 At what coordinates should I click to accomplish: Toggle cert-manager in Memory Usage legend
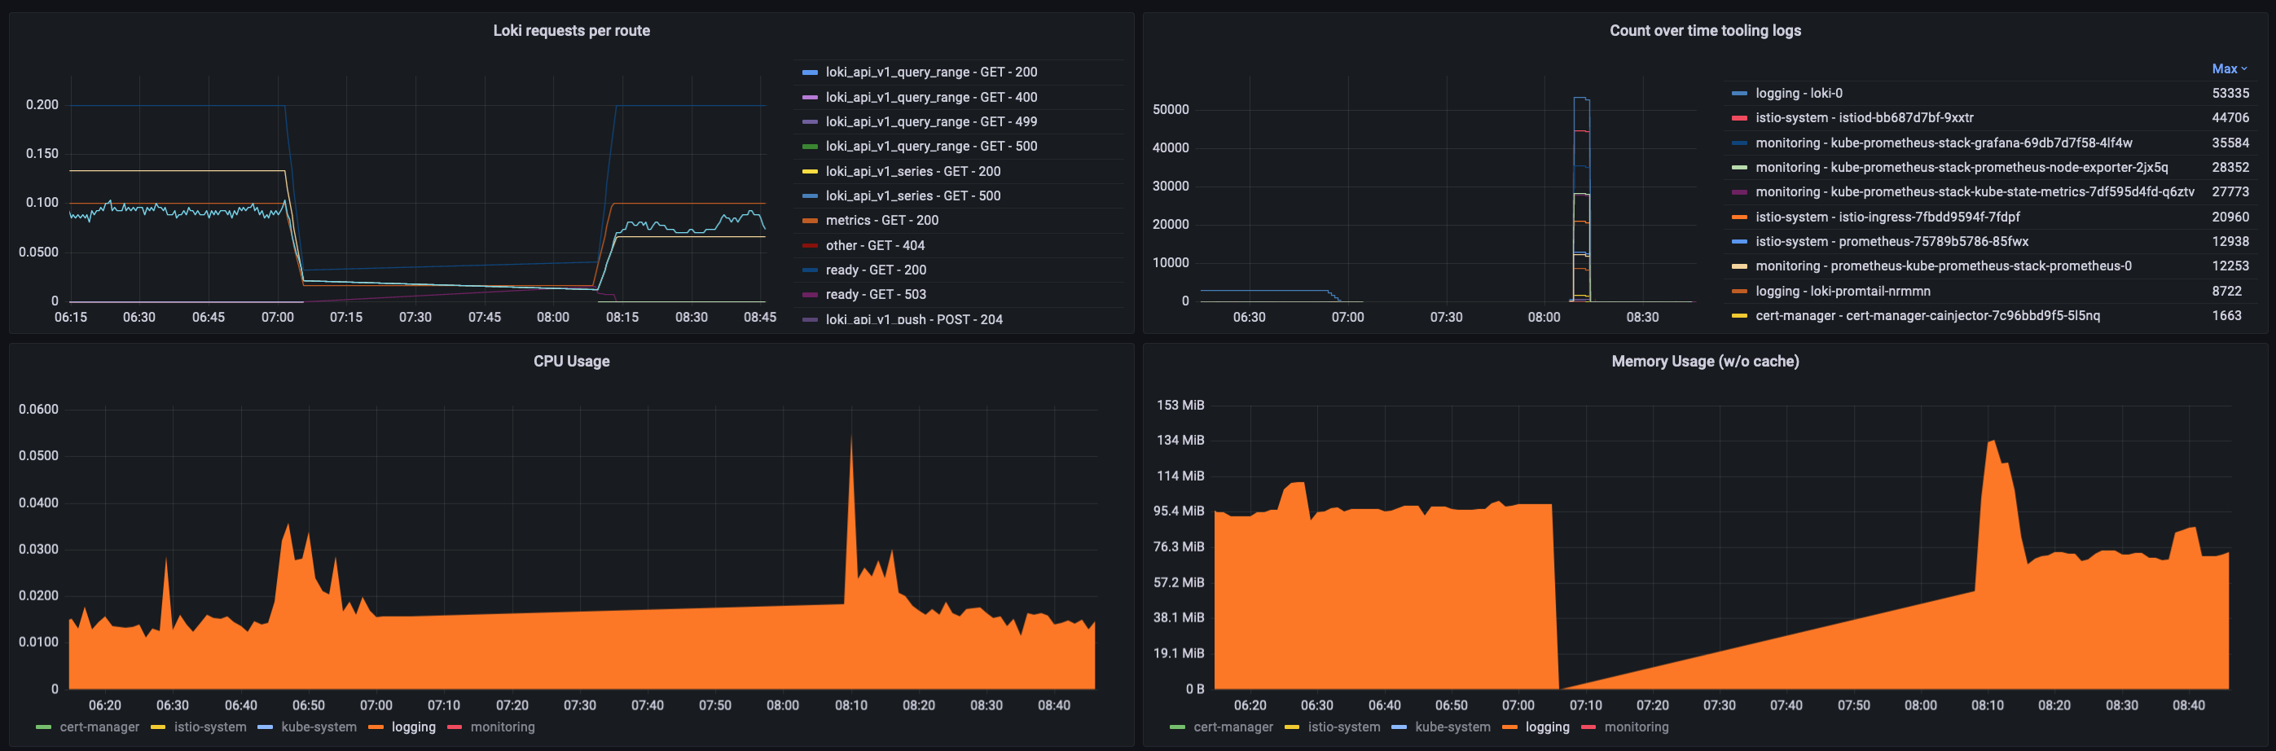[1232, 727]
